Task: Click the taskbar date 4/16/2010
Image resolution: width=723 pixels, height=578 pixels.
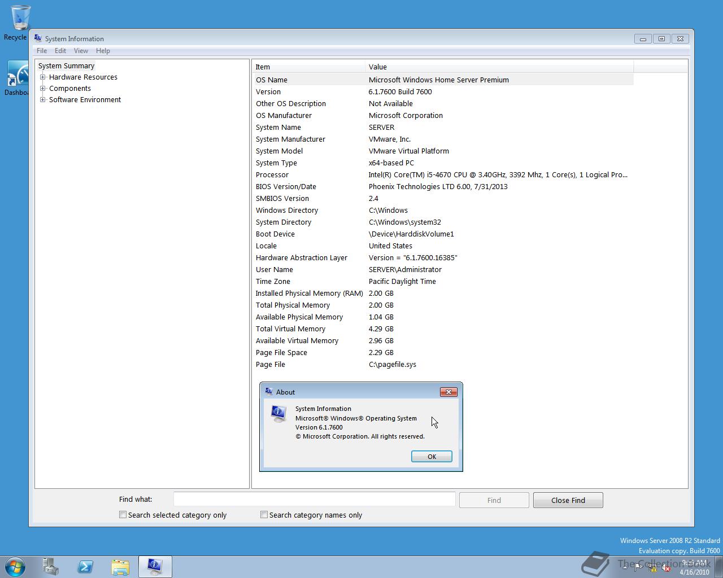Action: point(694,572)
